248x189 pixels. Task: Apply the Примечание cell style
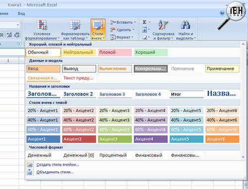pyautogui.click(x=222, y=69)
